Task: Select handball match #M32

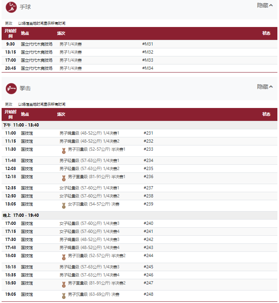Action: 139,52
